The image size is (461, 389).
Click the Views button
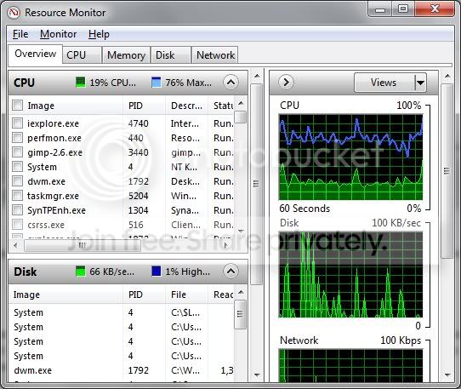384,83
